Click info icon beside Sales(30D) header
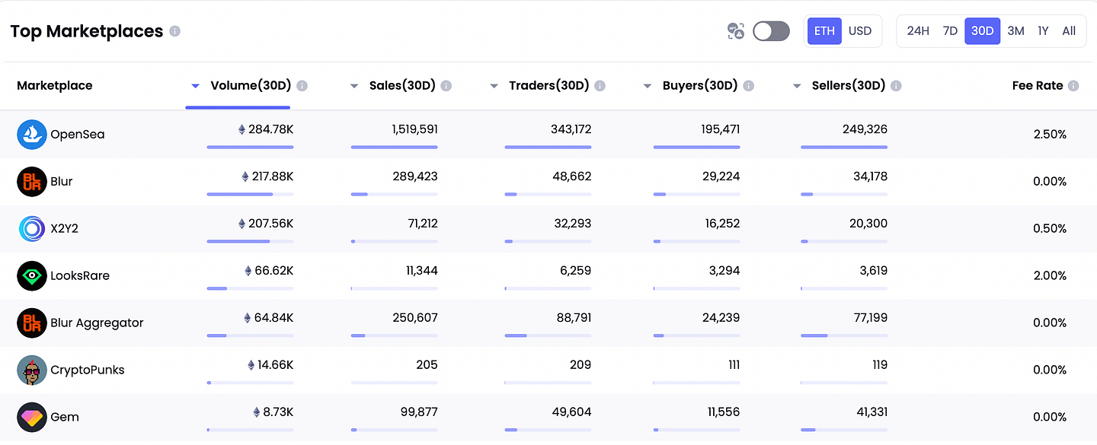This screenshot has height=445, width=1097. click(446, 86)
